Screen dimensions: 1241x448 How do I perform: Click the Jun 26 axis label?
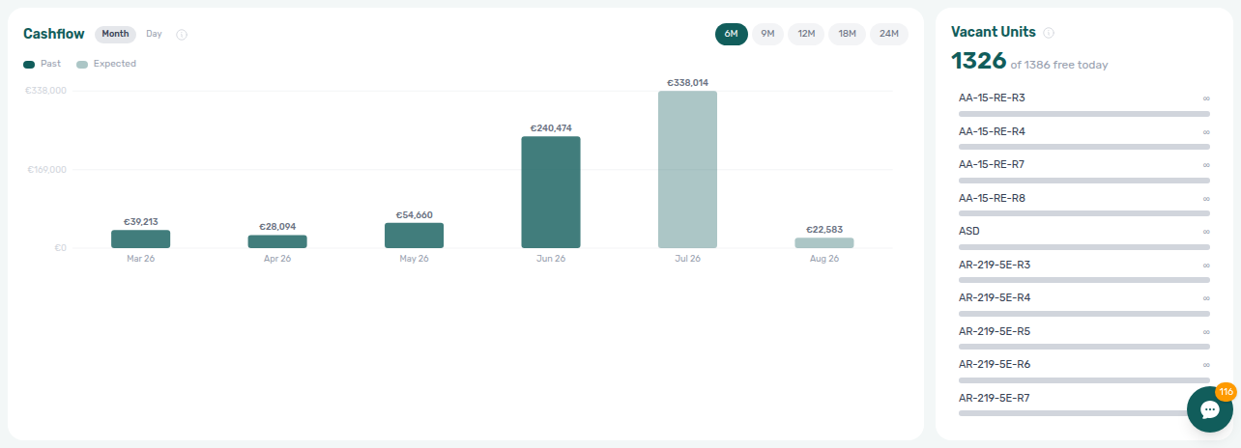click(551, 259)
